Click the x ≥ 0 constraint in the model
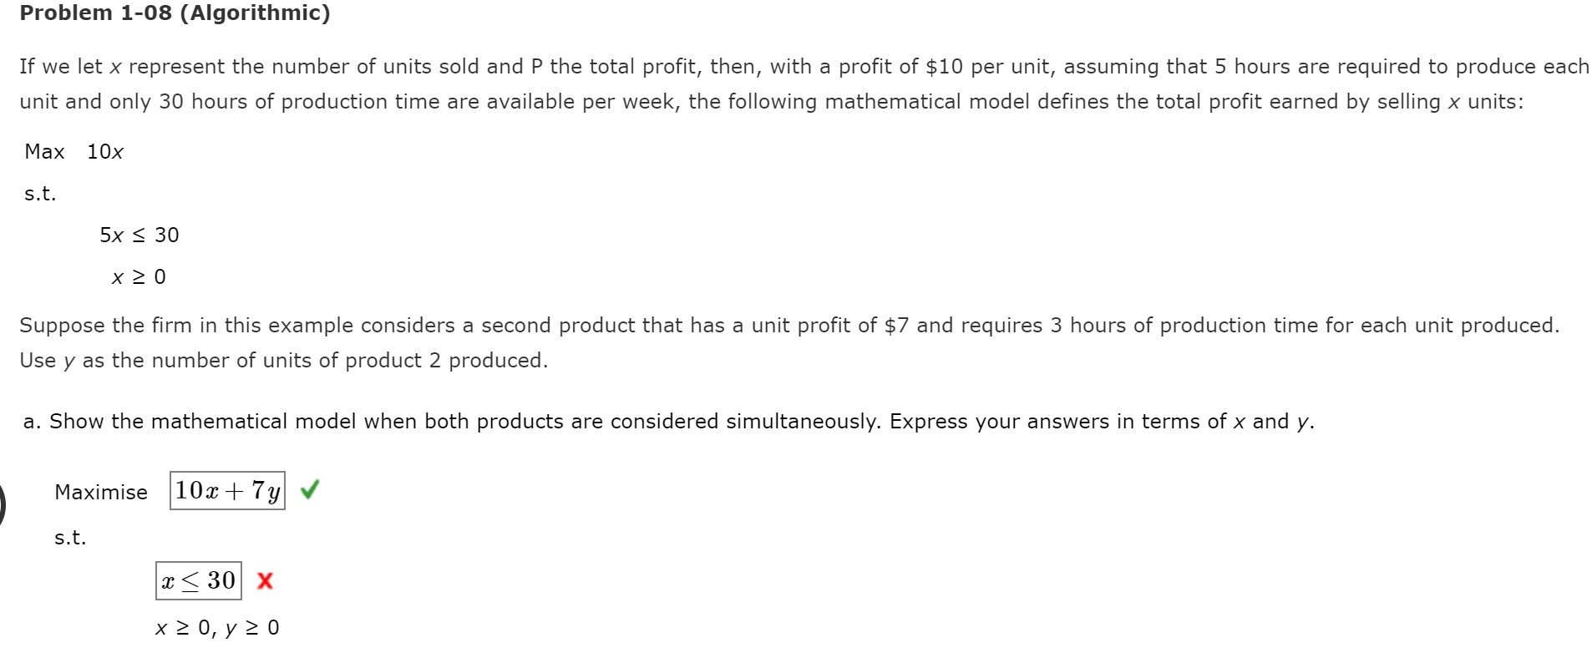Viewport: 1592px width, 663px height. (x=139, y=276)
